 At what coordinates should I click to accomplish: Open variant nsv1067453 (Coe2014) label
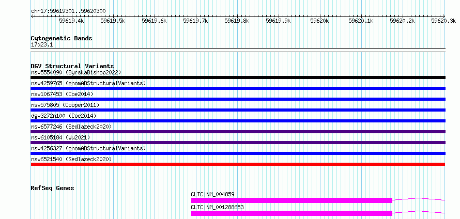tap(62, 94)
